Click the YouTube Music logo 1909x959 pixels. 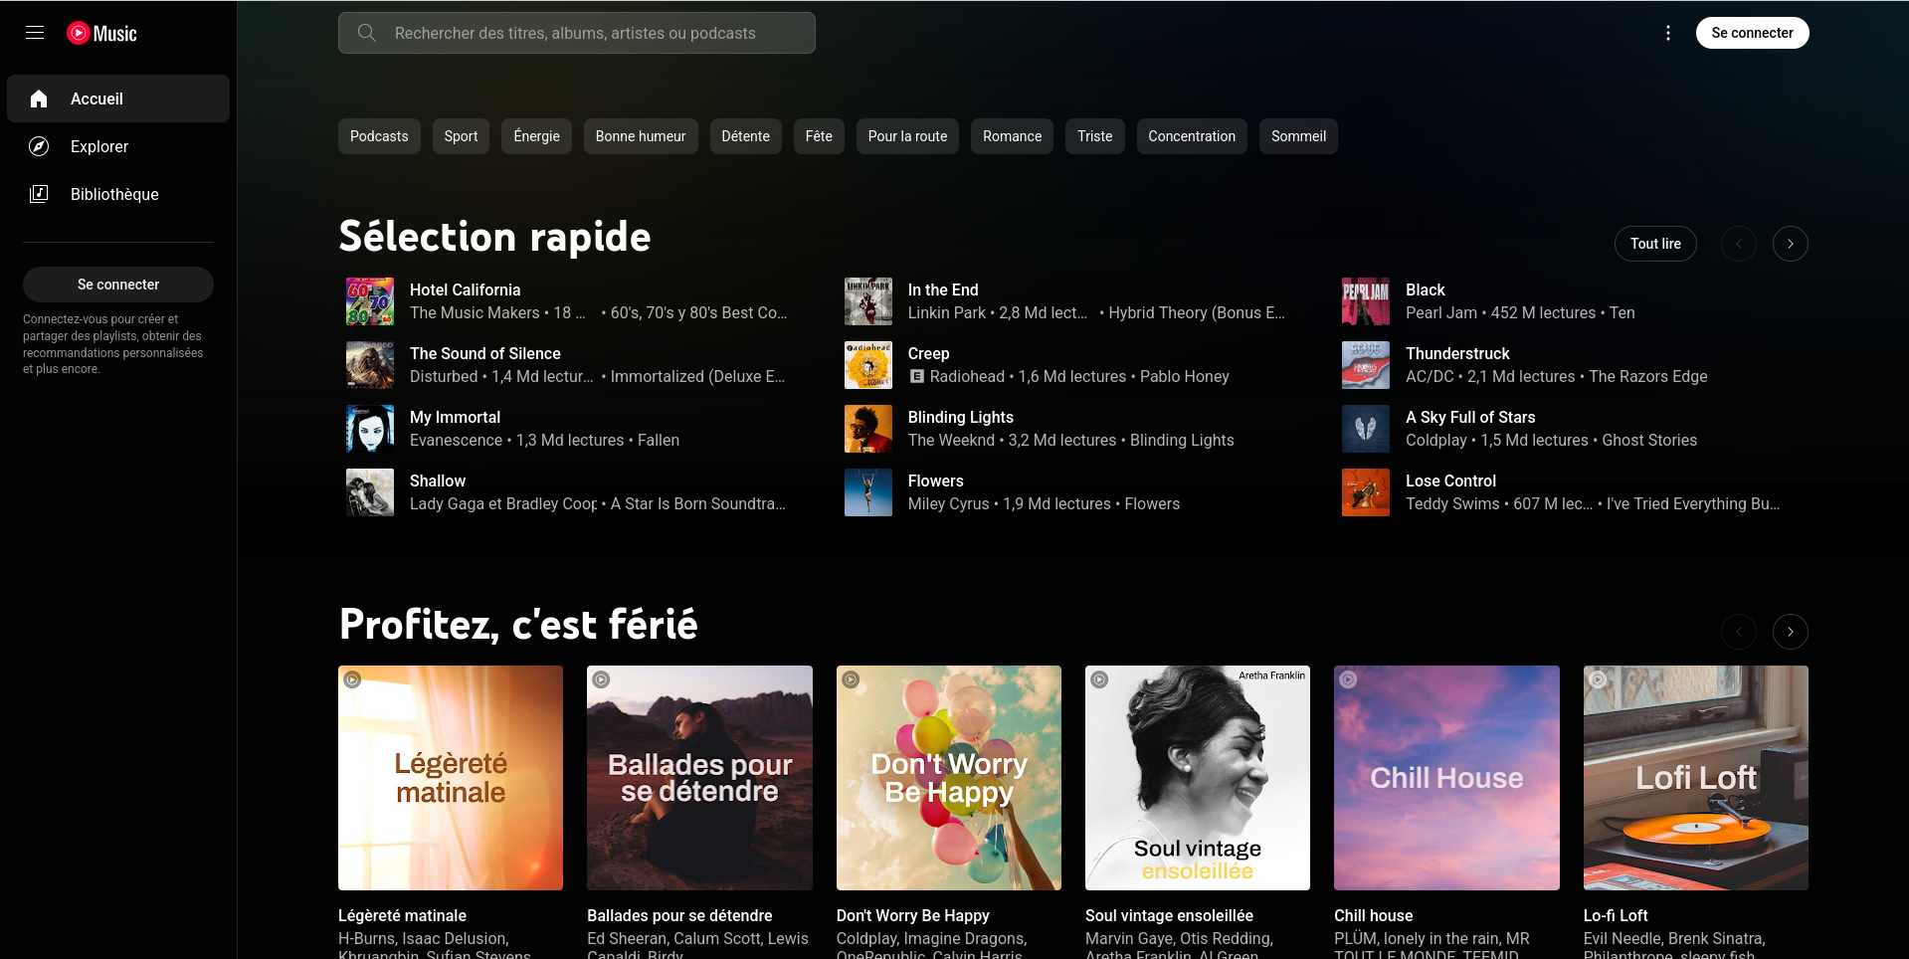click(102, 33)
